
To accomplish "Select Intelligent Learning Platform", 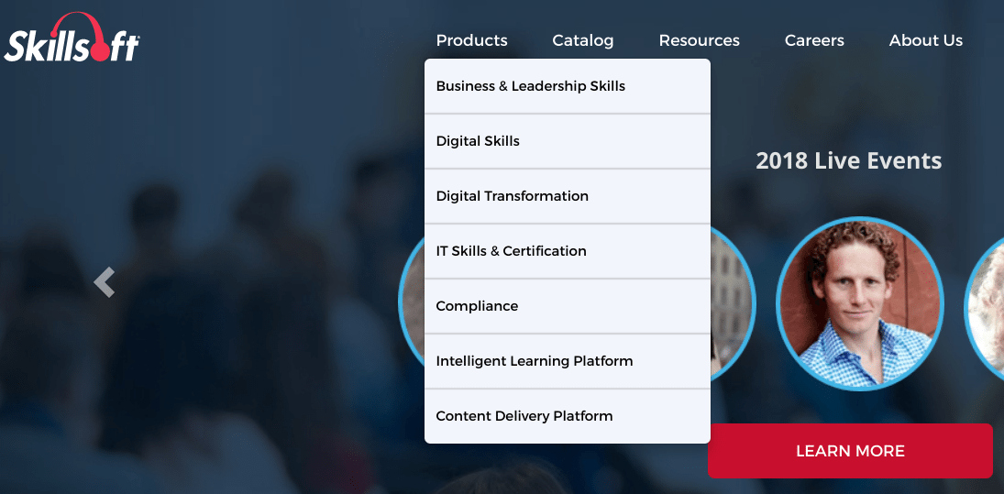I will (x=568, y=361).
